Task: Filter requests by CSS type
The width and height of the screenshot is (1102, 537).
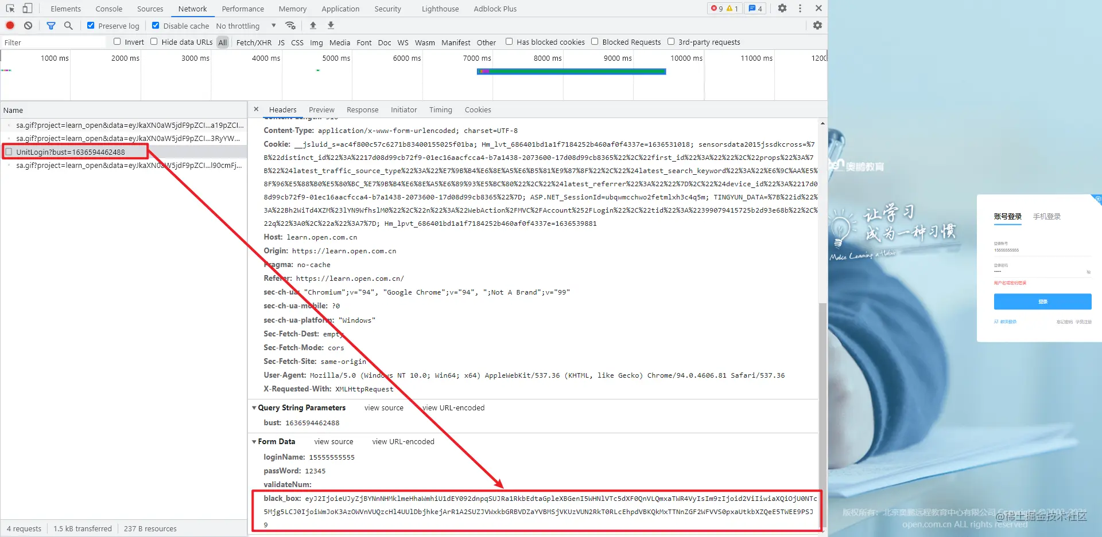Action: pyautogui.click(x=297, y=42)
